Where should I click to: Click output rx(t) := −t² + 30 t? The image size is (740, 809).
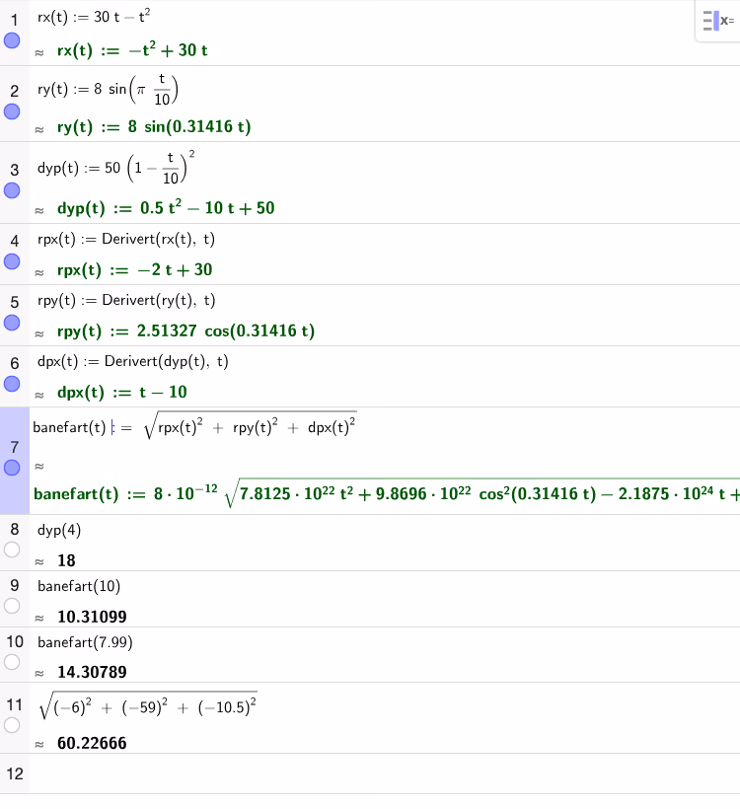coord(132,50)
